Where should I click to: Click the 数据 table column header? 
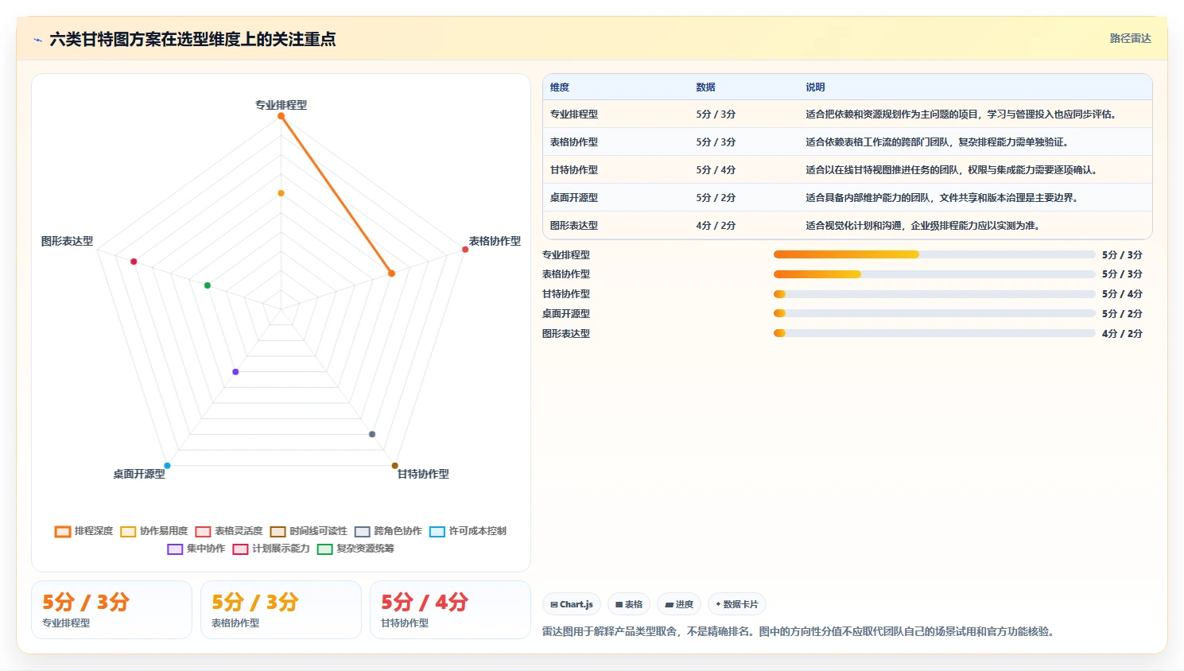tap(705, 87)
